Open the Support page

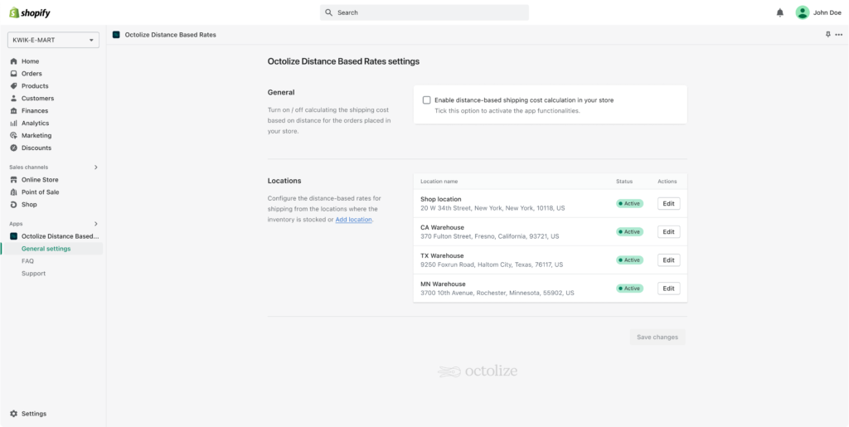(x=33, y=274)
